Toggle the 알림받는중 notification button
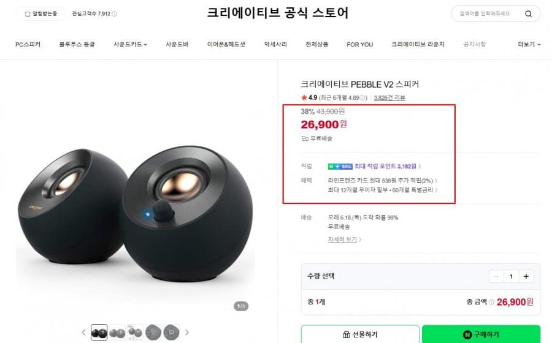Viewport: 552px width, 343px height. coord(41,13)
